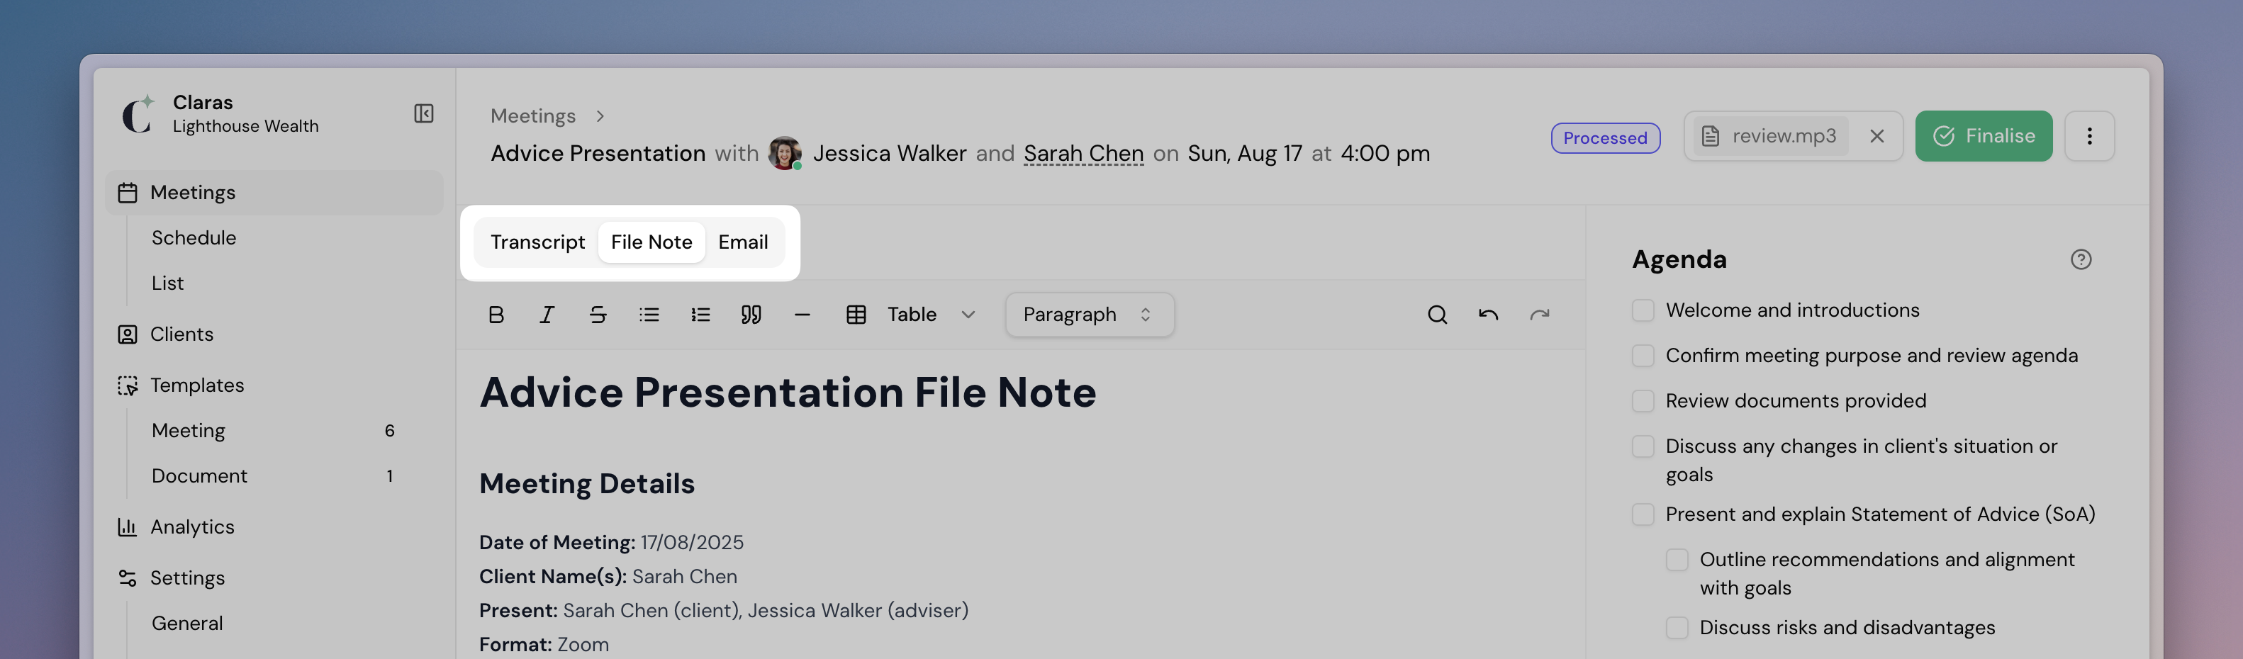
Task: Open the three-dot more options menu
Action: point(2089,136)
